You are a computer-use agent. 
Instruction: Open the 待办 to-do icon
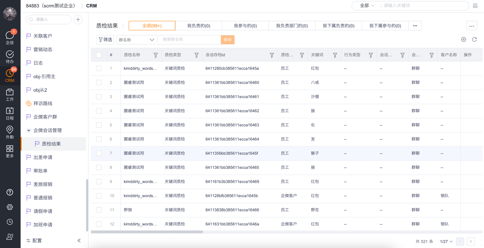click(x=10, y=56)
